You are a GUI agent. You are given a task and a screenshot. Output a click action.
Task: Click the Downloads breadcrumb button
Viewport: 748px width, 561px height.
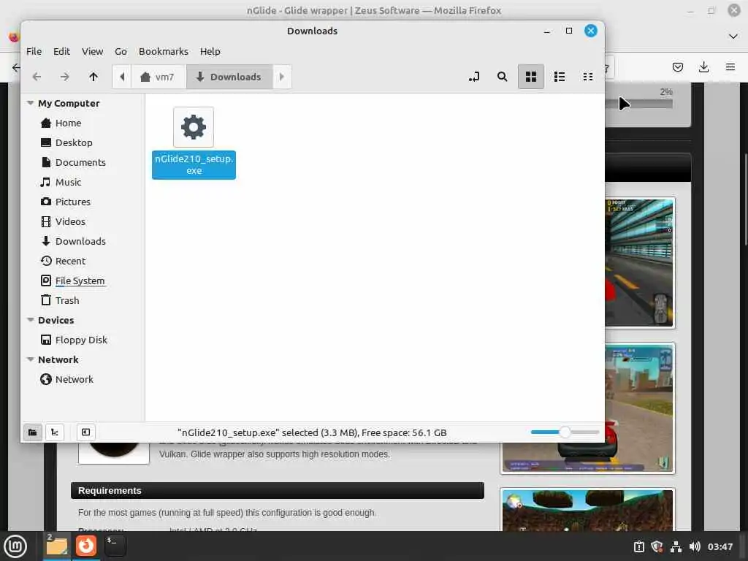(x=229, y=77)
